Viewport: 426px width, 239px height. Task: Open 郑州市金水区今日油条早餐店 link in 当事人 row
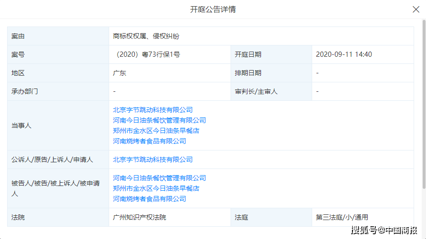(156, 131)
